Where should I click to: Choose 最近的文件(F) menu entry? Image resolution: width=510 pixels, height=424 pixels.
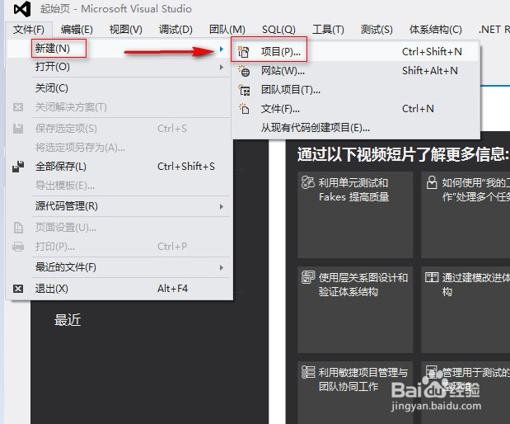pos(119,267)
